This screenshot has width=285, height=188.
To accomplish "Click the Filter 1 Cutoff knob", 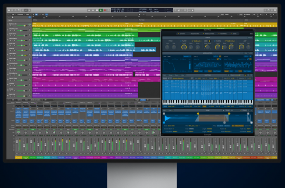I will (x=184, y=47).
